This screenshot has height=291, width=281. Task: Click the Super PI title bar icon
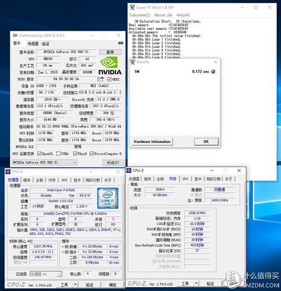pyautogui.click(x=132, y=7)
